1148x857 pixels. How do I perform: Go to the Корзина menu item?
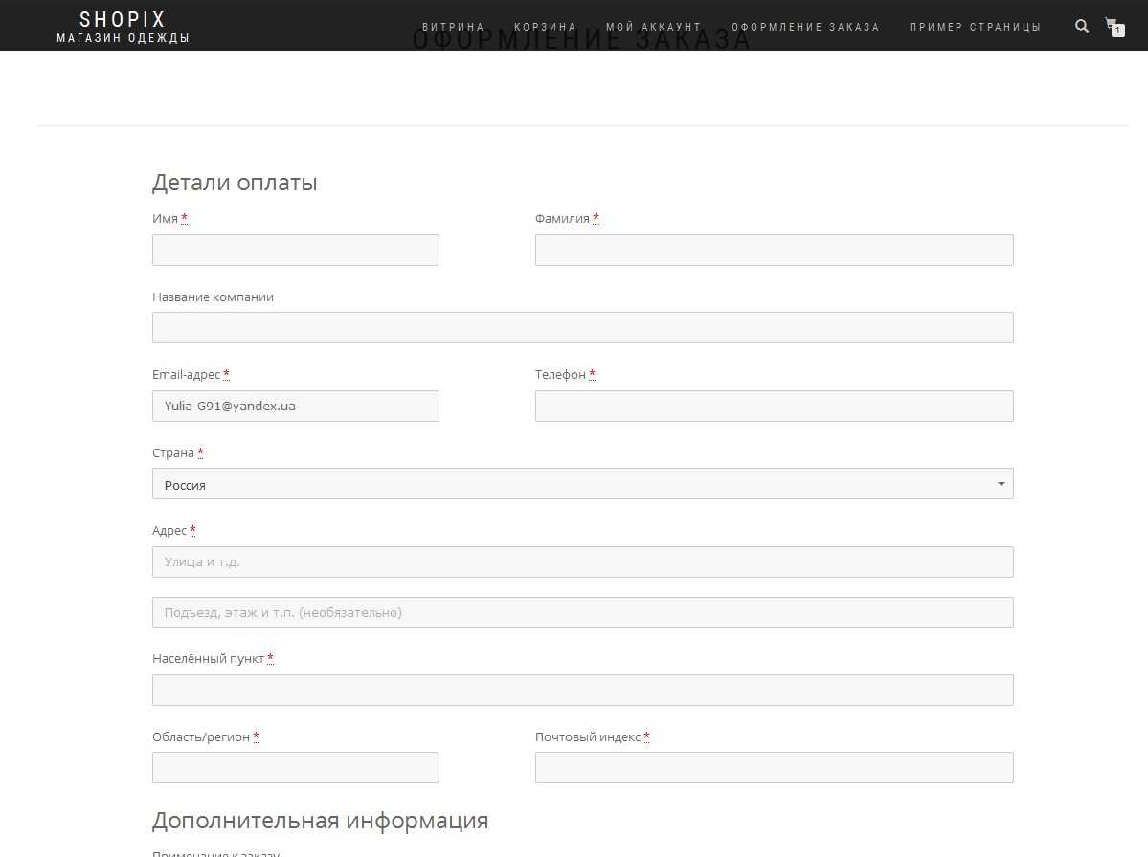545,27
